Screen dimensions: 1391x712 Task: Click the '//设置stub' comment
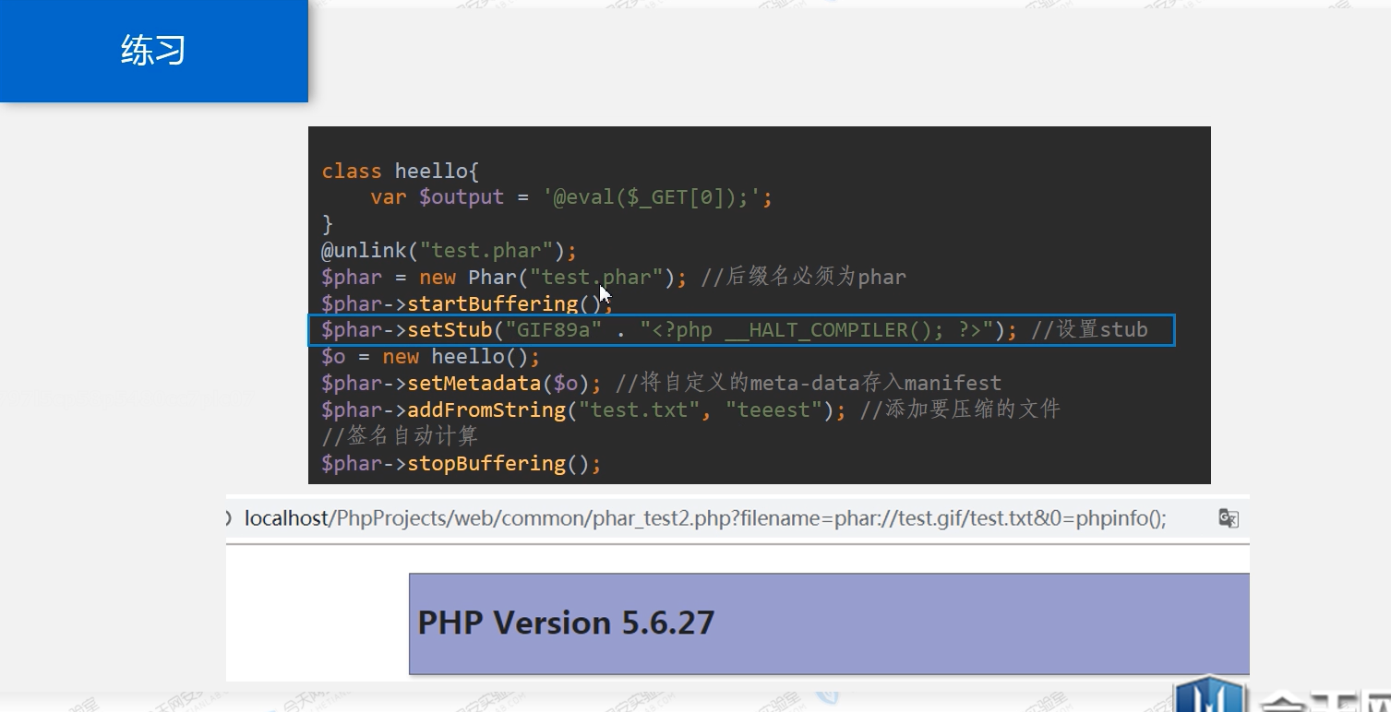[x=1089, y=330]
